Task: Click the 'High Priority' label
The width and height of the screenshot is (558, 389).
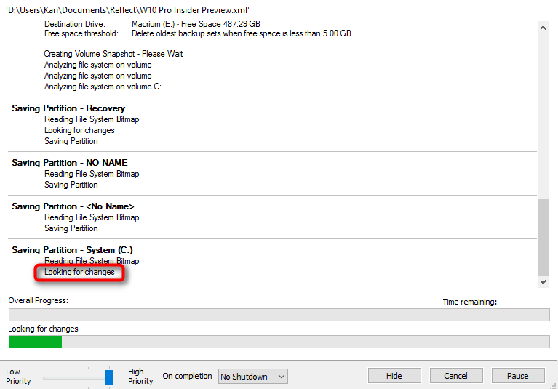Action: pos(140,376)
